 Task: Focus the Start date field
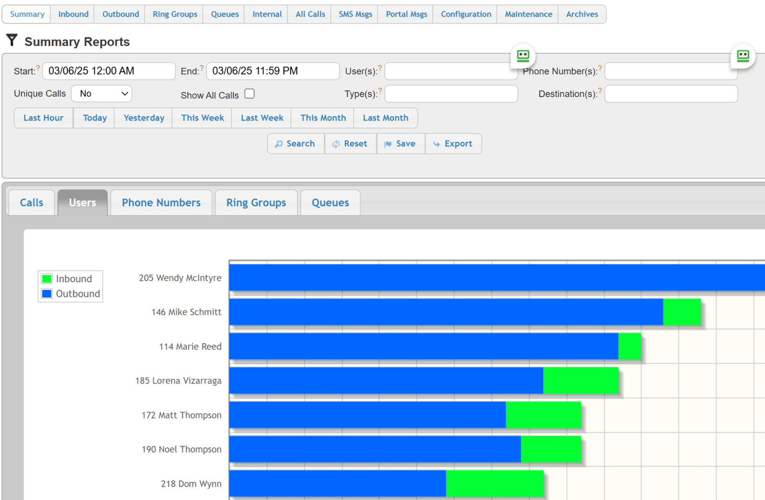coord(109,71)
